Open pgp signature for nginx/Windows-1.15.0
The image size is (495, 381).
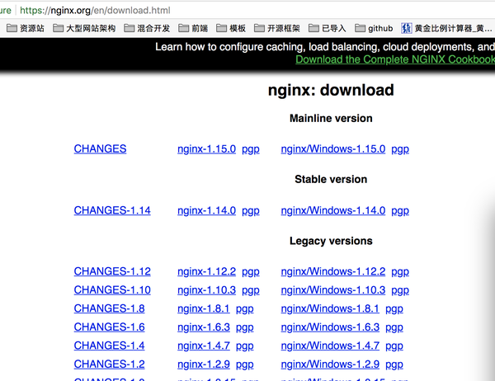point(400,149)
